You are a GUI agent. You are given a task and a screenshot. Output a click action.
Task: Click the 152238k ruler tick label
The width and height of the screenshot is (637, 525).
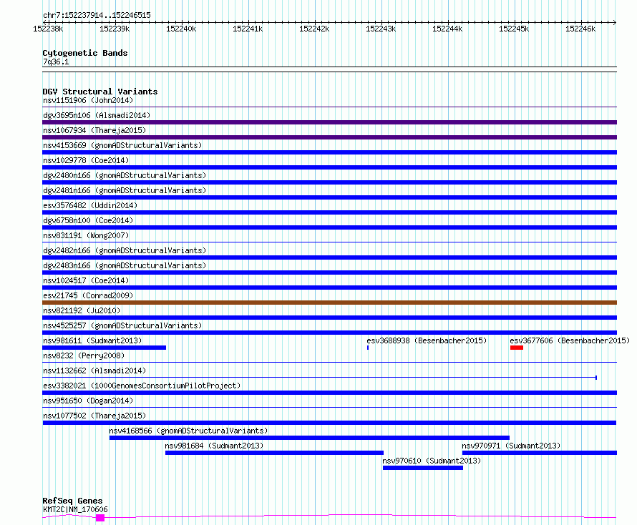tap(48, 29)
